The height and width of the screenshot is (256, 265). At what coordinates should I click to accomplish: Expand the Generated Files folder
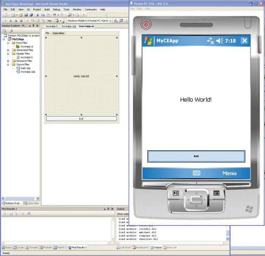click(x=8, y=50)
